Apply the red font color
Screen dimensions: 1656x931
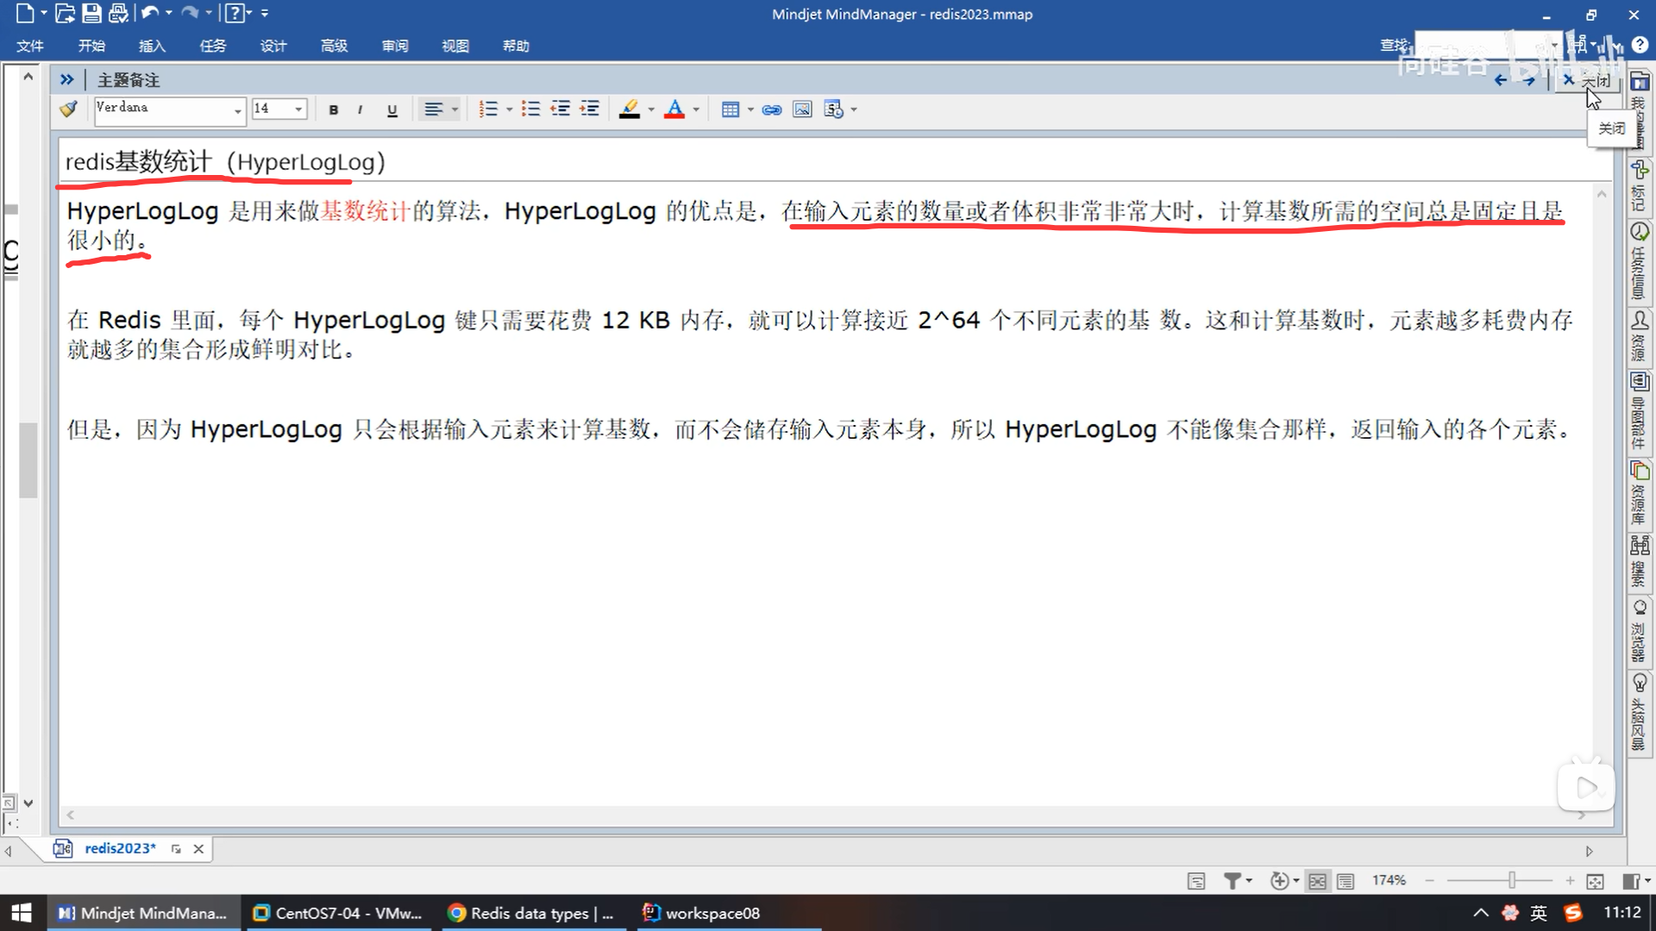tap(674, 109)
